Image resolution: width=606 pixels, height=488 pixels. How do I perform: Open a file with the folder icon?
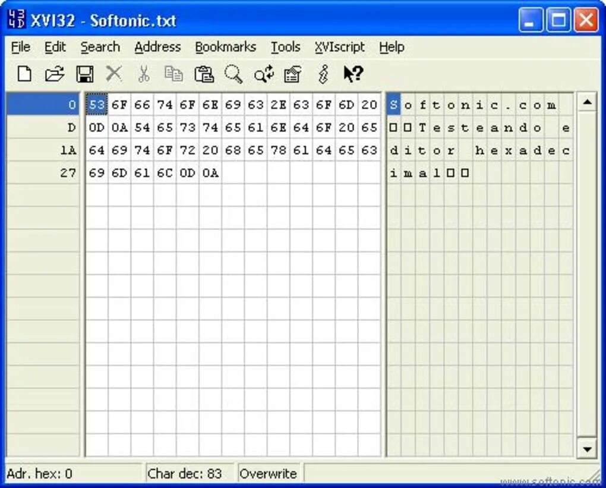[x=55, y=74]
